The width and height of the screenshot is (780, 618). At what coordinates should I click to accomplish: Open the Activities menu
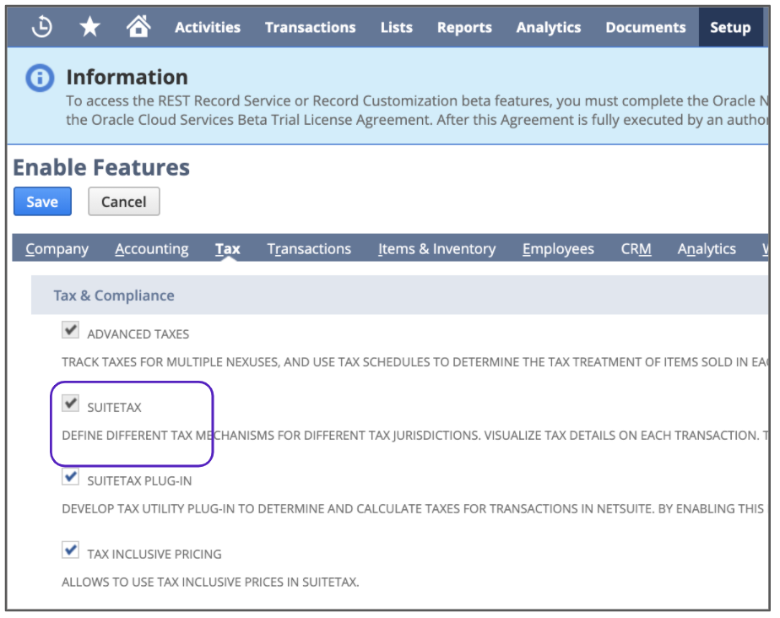pos(208,28)
